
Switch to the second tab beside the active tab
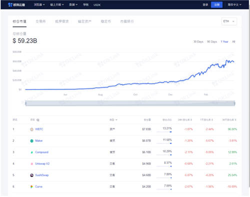tap(62, 22)
